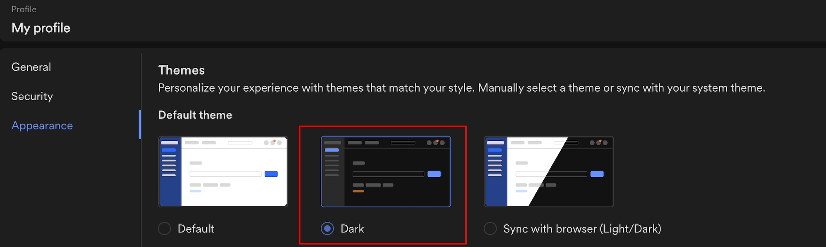Click "Sync with browser (Light/Dark)" label
This screenshot has height=247, width=826.
pyautogui.click(x=582, y=229)
